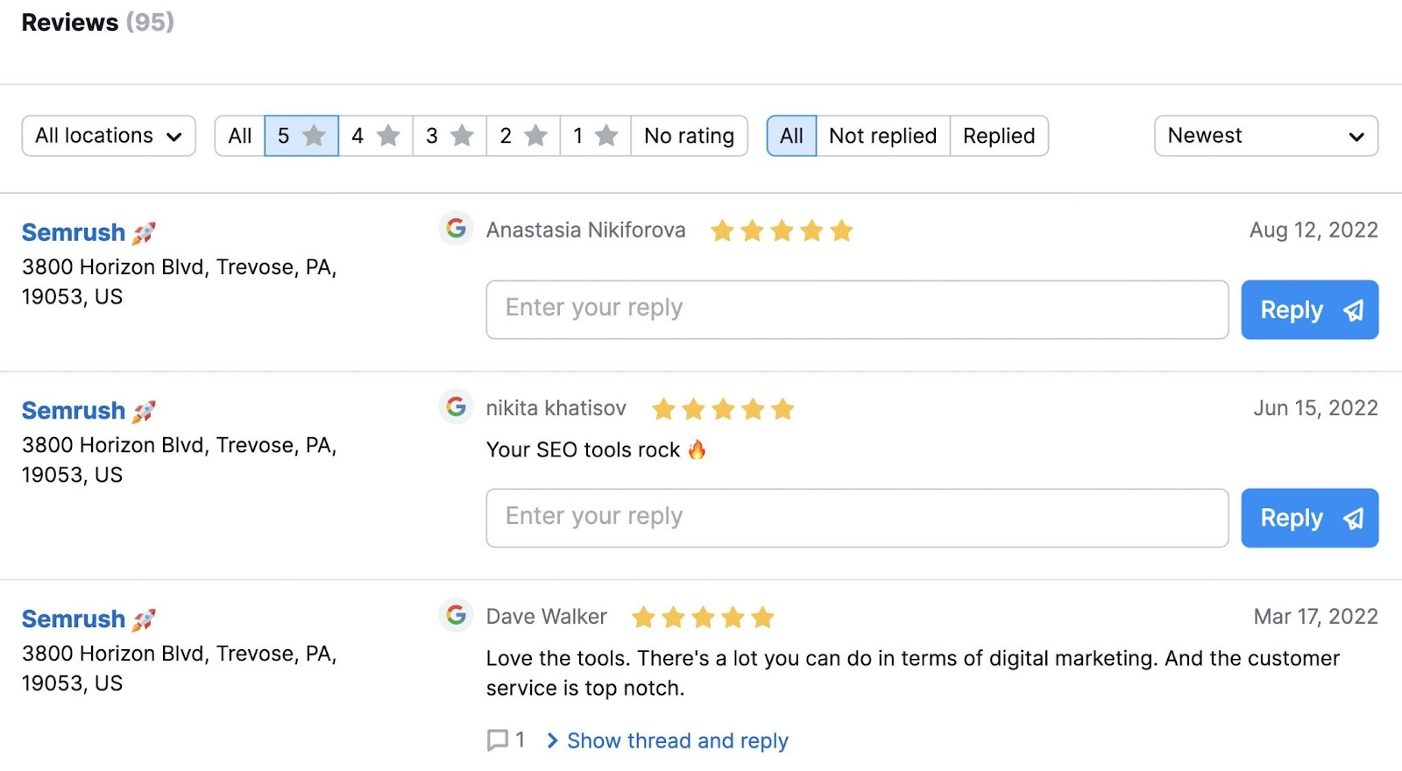Click the star rating of nikita khatisov
The image size is (1402, 771).
pyautogui.click(x=723, y=409)
